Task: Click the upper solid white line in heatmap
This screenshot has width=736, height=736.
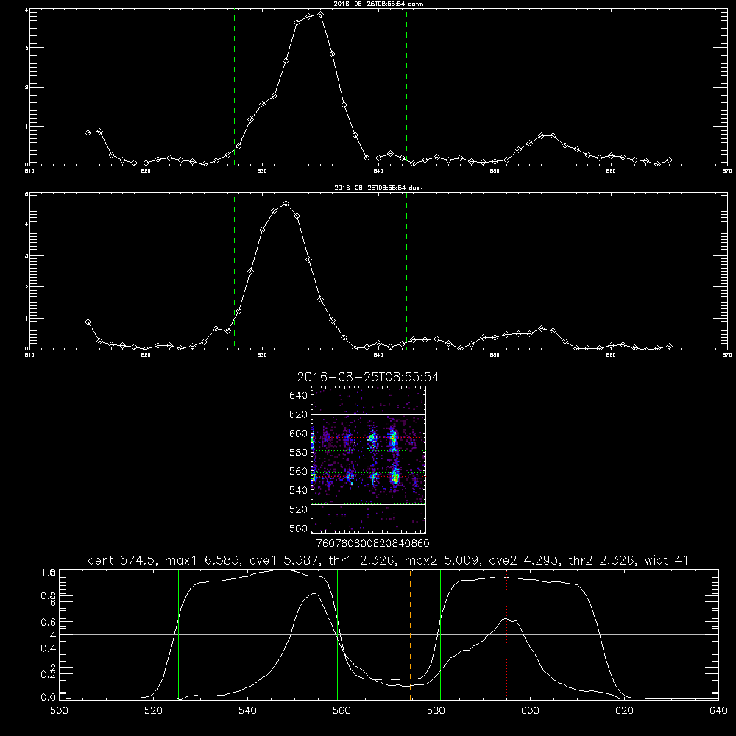Action: pyautogui.click(x=369, y=414)
